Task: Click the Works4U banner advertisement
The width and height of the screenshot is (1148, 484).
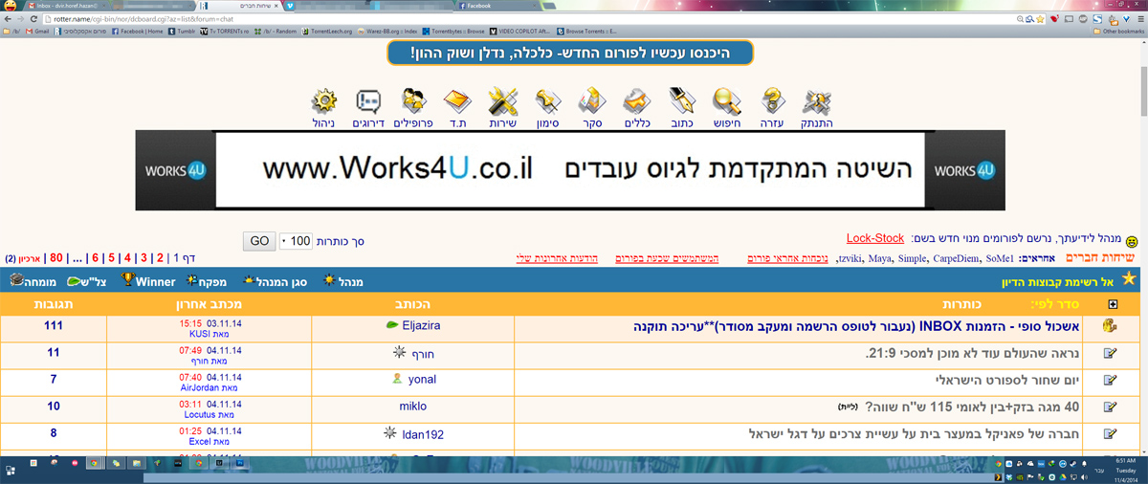Action: click(569, 170)
